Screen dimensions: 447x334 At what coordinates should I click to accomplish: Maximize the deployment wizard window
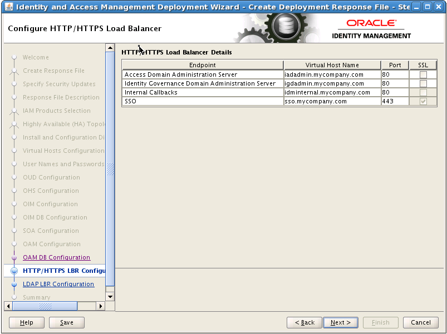428,7
